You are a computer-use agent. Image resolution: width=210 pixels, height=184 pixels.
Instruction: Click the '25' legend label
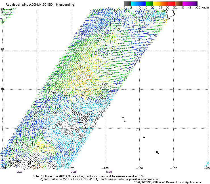(160, 8)
